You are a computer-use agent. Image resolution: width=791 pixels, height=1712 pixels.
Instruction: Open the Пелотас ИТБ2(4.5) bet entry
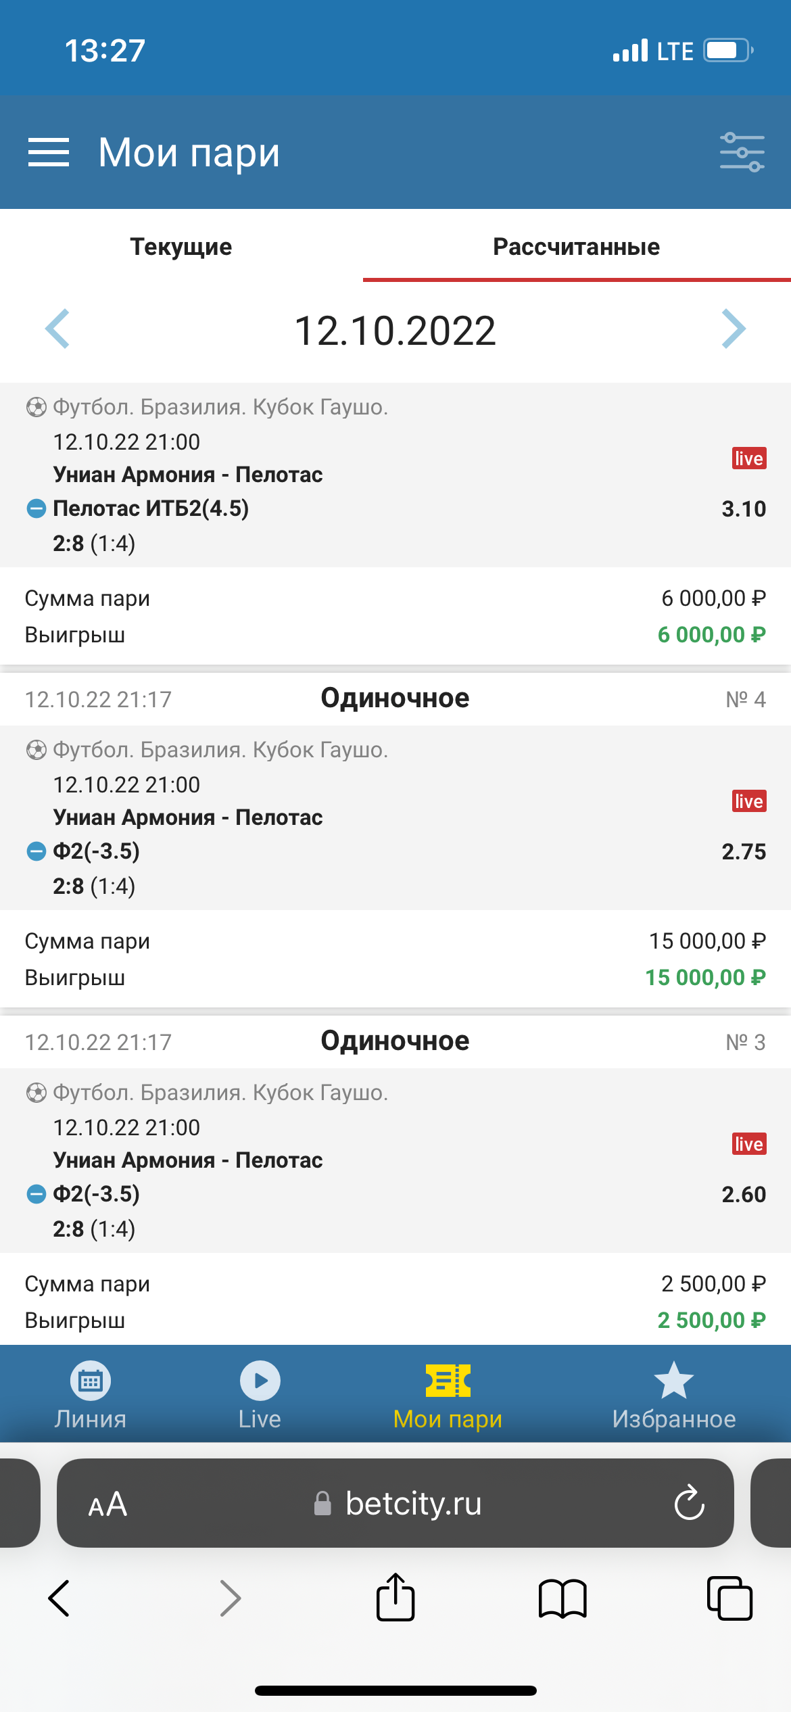[151, 508]
